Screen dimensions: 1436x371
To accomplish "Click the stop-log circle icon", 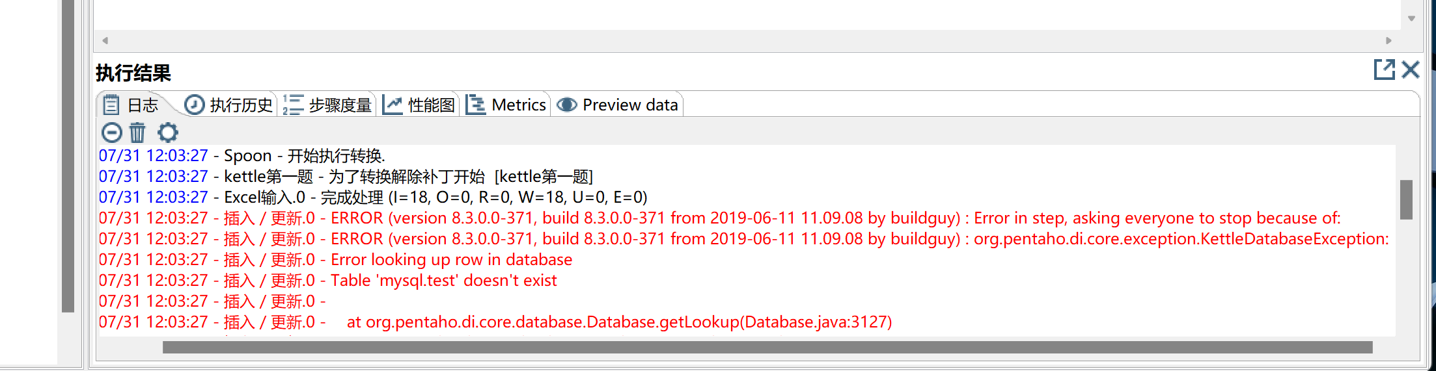I will pyautogui.click(x=111, y=133).
